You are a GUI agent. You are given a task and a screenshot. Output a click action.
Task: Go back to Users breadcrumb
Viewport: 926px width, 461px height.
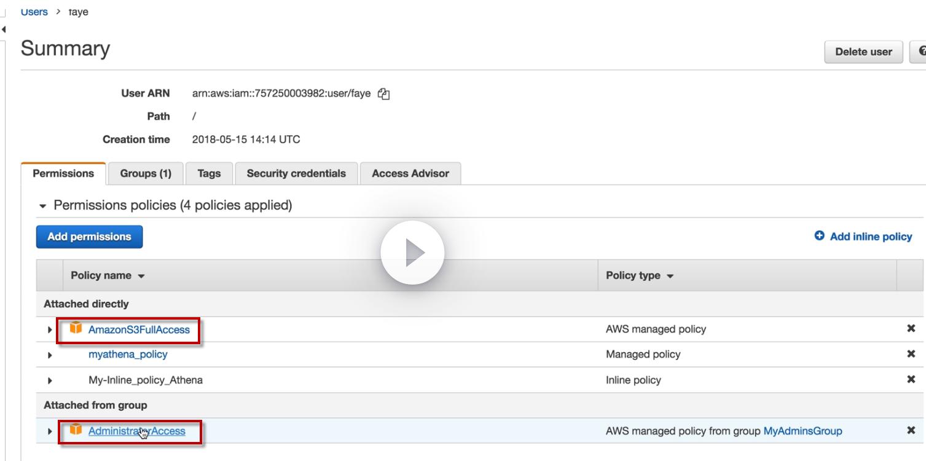[34, 12]
